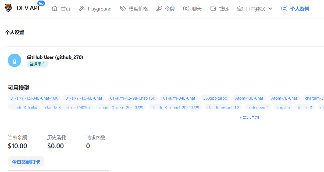
Task: Click the 可用模型 heading
Action: tap(19, 88)
